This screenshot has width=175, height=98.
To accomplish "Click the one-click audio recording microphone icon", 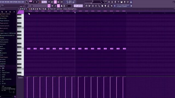I will (x=115, y=2).
